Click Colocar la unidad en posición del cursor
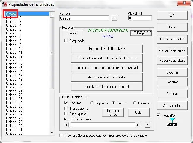193x143 pixels. (x=107, y=58)
